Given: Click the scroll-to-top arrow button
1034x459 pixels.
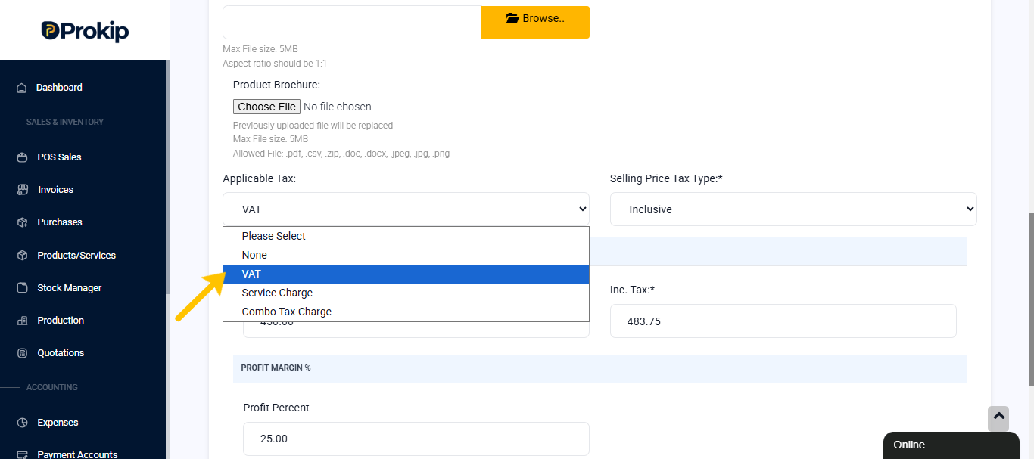Looking at the screenshot, I should (x=998, y=418).
